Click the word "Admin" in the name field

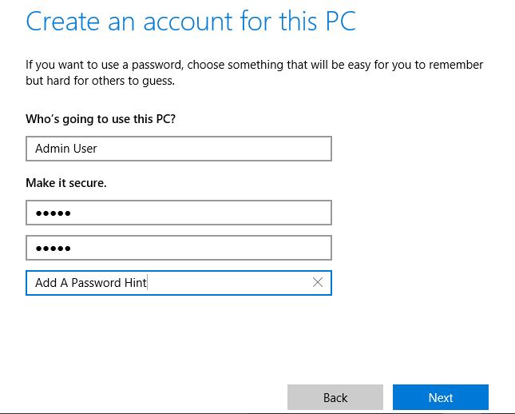click(x=50, y=149)
